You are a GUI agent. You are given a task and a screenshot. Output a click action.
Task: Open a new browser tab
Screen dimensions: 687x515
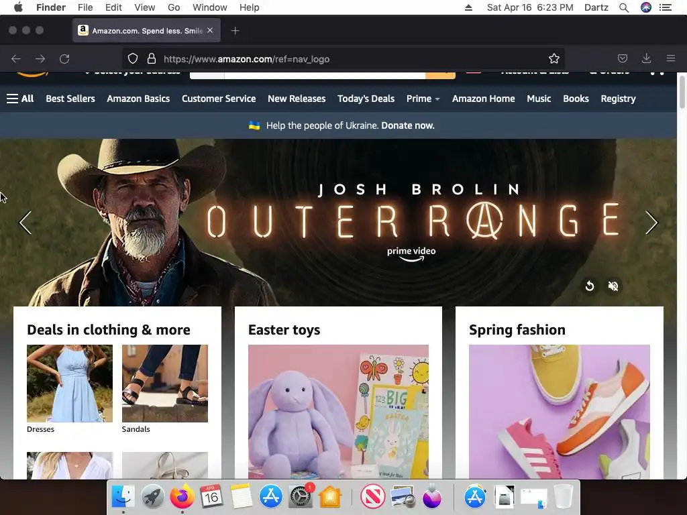(x=235, y=31)
